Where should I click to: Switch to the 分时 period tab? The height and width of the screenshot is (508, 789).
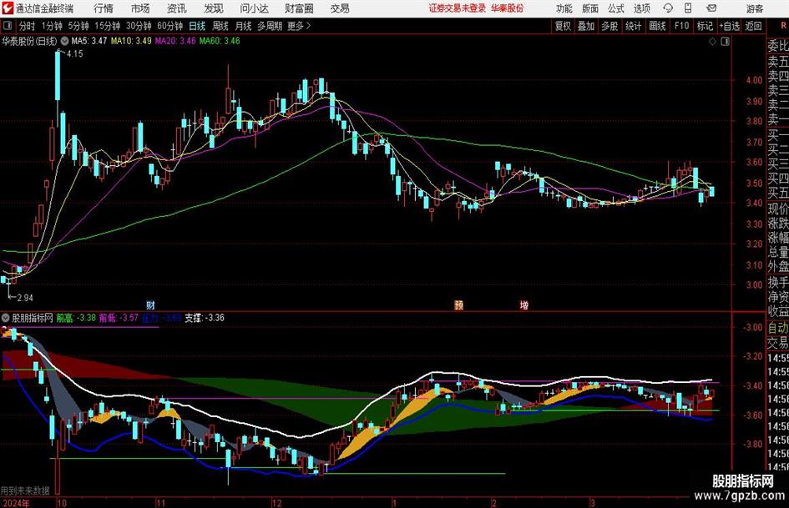click(x=28, y=26)
